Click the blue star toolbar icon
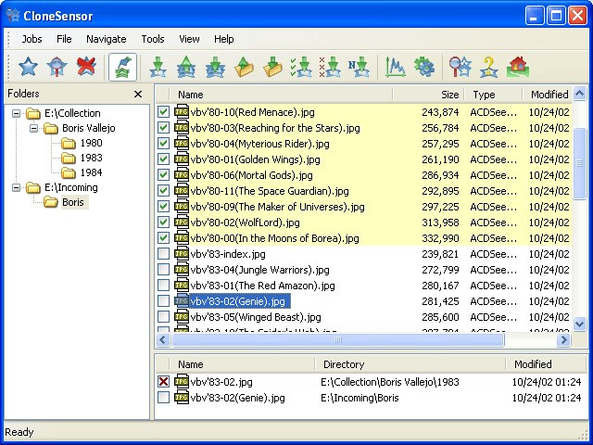The width and height of the screenshot is (593, 445). point(29,67)
